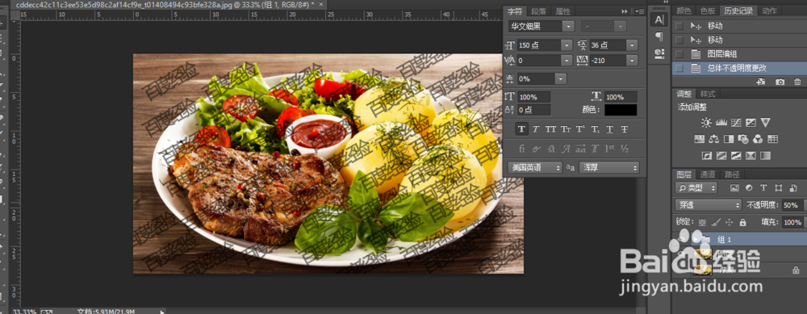
Task: Add a Color Balance scales adjustment
Action: coord(714,139)
